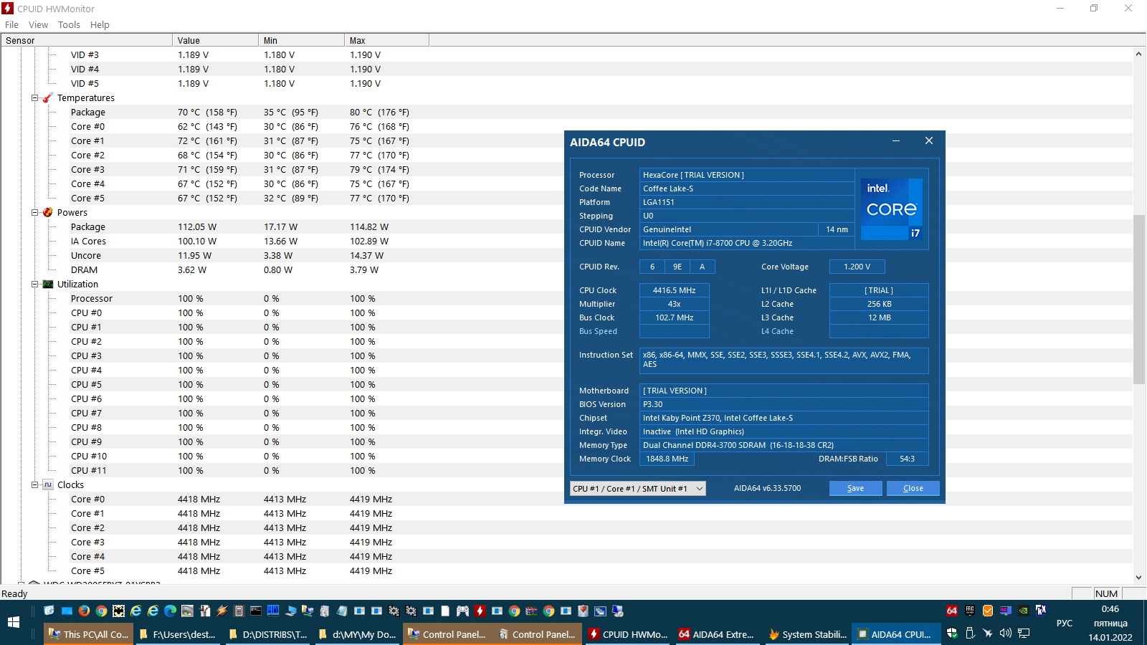Open the taskbar clock and calendar
The image size is (1147, 645).
1110,623
